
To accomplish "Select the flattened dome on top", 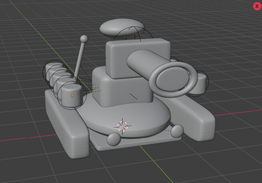I will [x=122, y=28].
